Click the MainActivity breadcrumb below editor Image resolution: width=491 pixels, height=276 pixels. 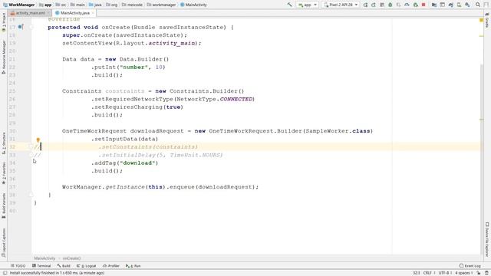44,258
